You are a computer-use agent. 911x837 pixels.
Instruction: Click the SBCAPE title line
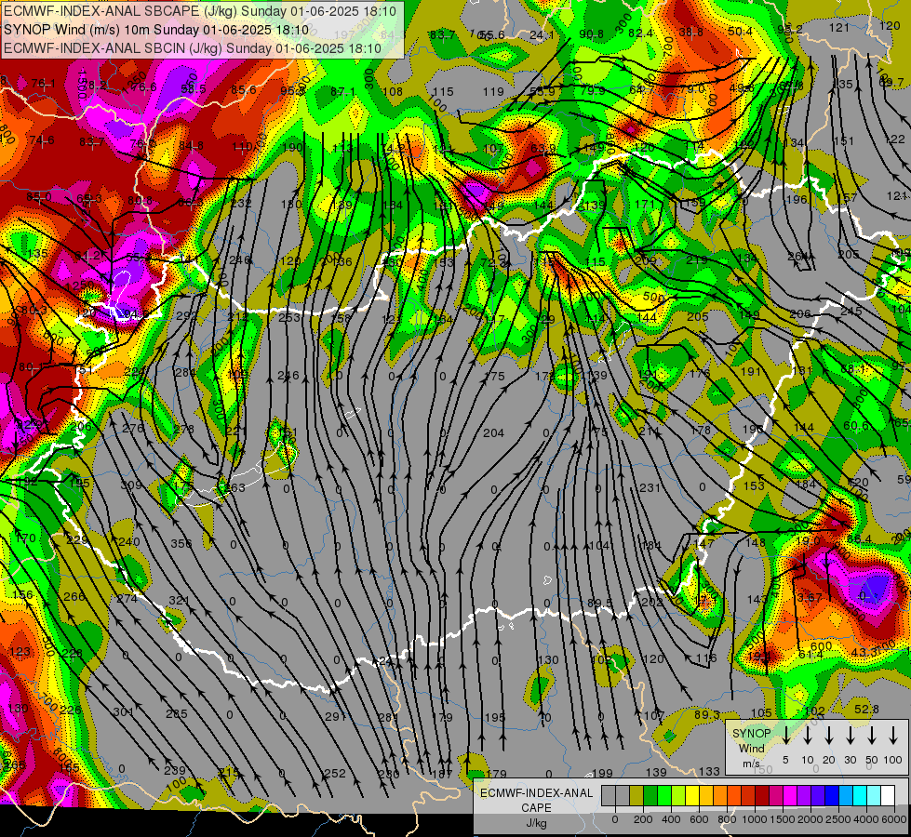[200, 11]
